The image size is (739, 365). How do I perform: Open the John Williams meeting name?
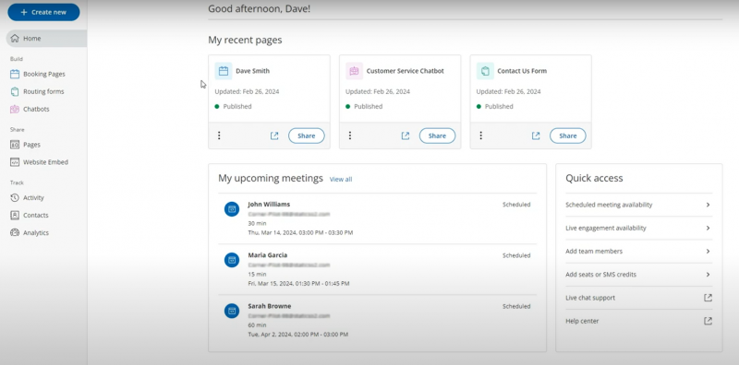click(x=269, y=205)
